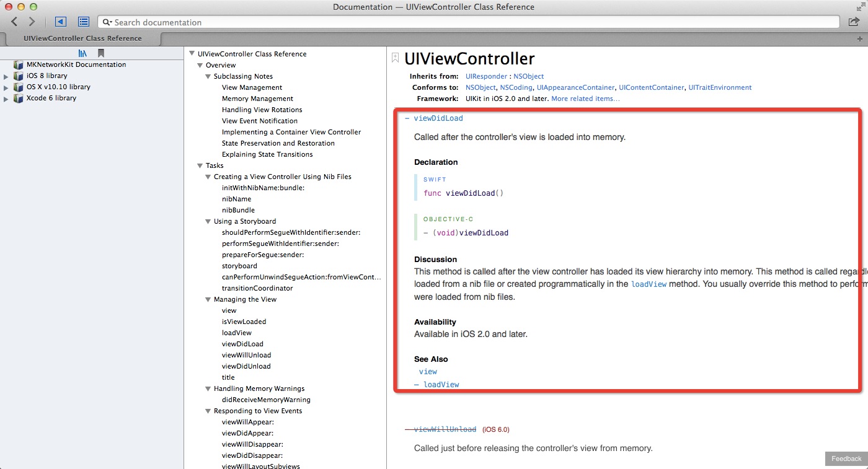Enter full screen mode
Image resolution: width=868 pixels, height=469 pixels.
859,6
